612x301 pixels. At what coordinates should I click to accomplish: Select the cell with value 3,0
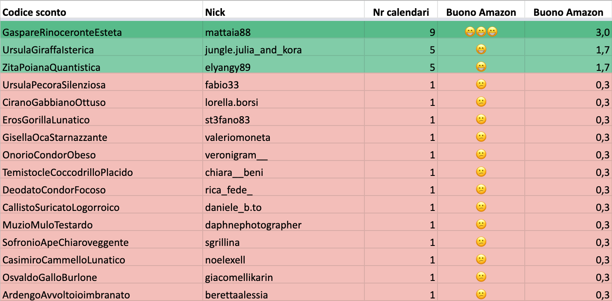[x=568, y=32]
